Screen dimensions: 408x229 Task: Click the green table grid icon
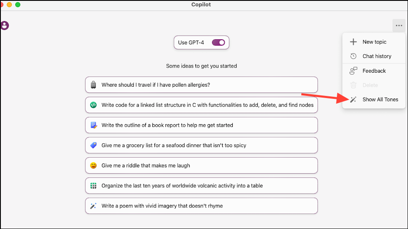[93, 185]
